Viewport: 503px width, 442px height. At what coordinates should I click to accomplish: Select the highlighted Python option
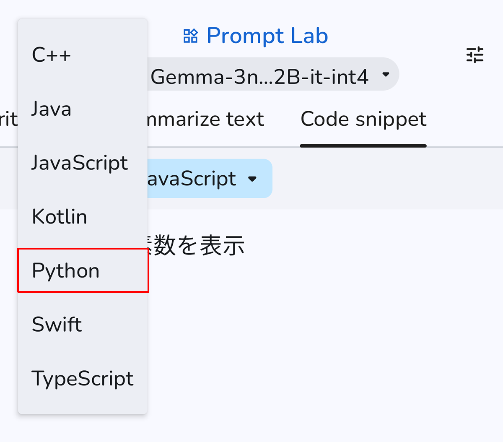tap(66, 270)
